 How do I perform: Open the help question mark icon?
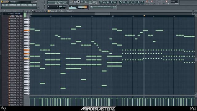coord(142,2)
